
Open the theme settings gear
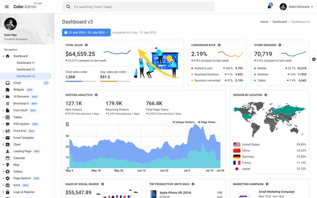coord(314,59)
